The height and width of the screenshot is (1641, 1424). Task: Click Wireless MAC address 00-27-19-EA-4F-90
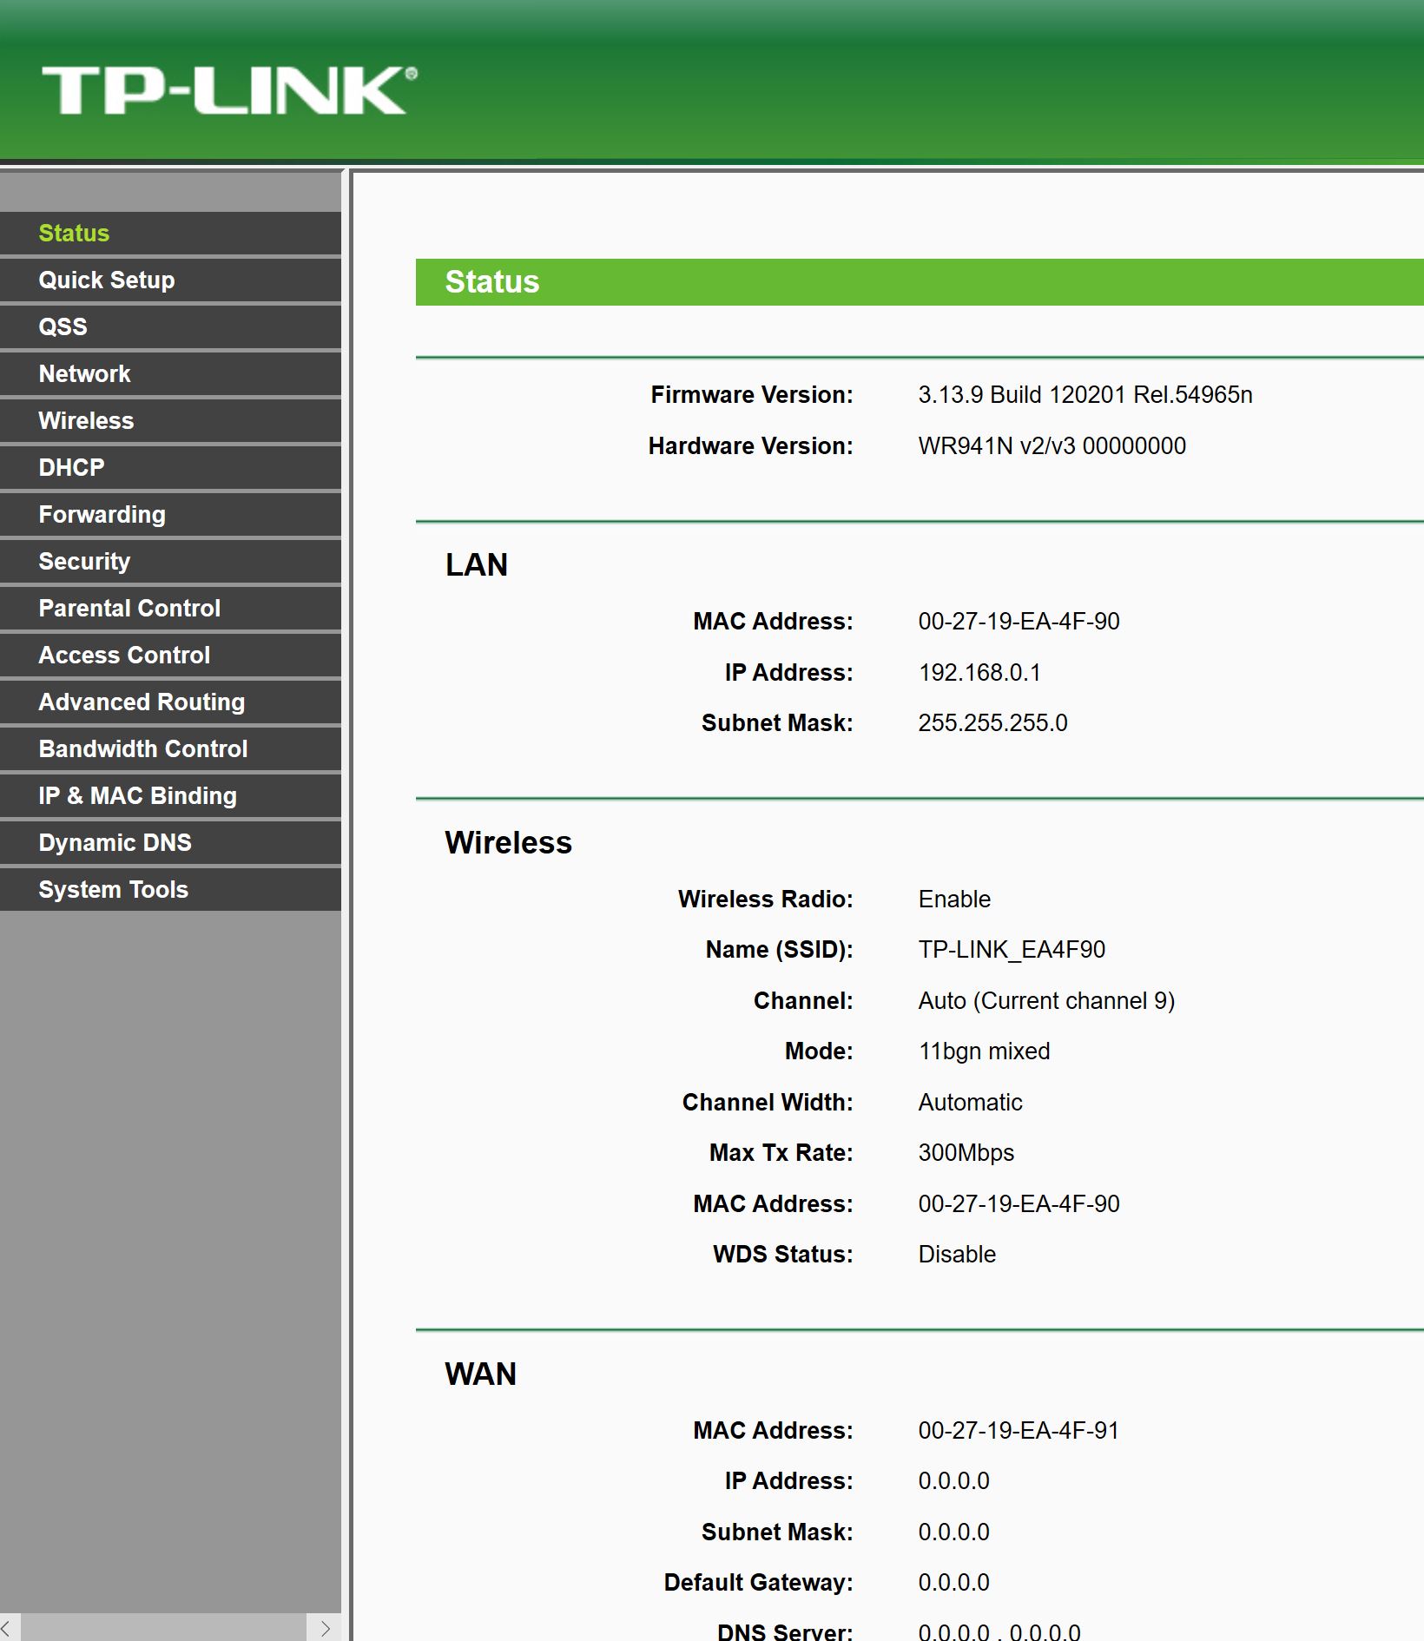tap(1019, 1204)
